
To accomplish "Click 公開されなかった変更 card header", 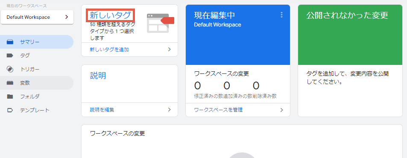I will point(347,15).
